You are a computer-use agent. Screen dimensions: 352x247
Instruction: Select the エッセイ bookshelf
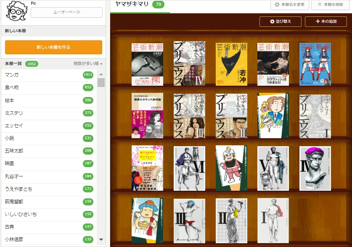pos(49,126)
